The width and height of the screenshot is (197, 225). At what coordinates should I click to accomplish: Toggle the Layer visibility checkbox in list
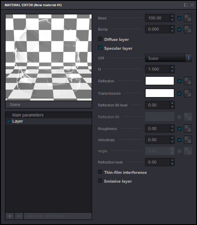9,121
